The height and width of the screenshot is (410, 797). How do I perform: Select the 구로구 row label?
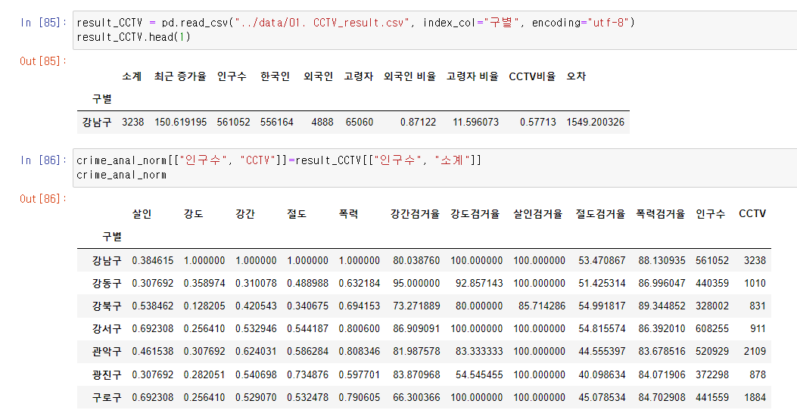point(107,397)
